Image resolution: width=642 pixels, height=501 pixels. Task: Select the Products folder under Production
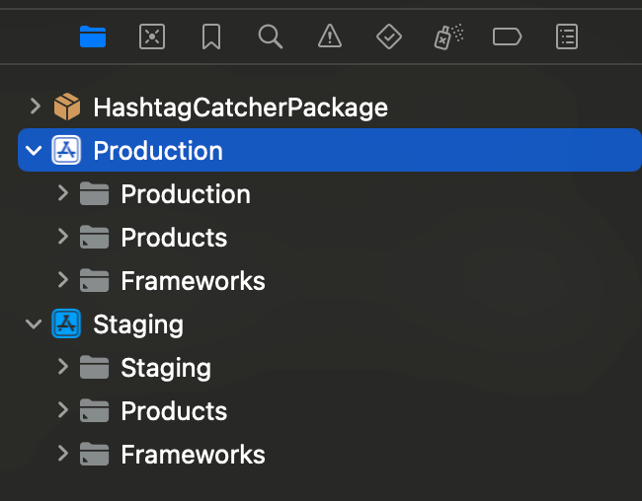click(x=174, y=238)
